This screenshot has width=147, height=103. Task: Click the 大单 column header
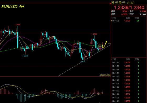pos(137,18)
